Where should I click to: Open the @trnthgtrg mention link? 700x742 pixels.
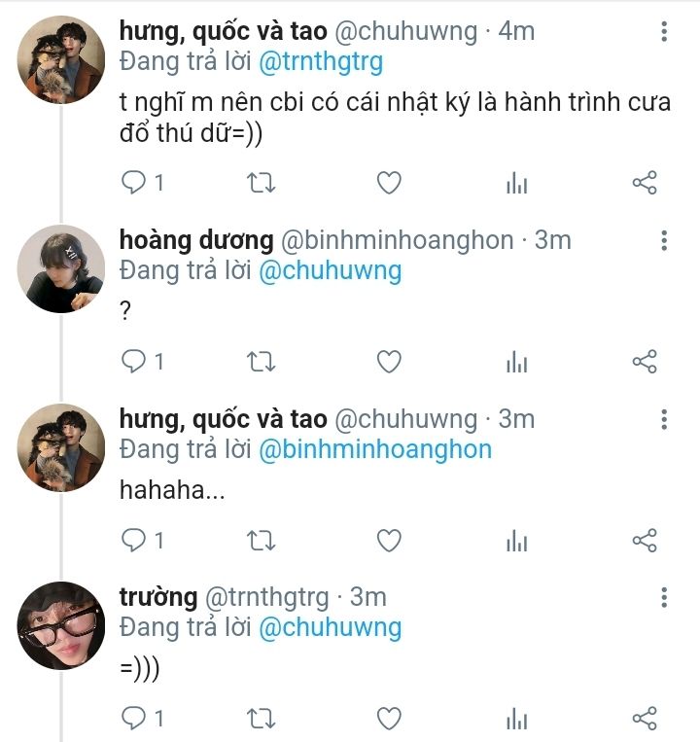(x=321, y=61)
